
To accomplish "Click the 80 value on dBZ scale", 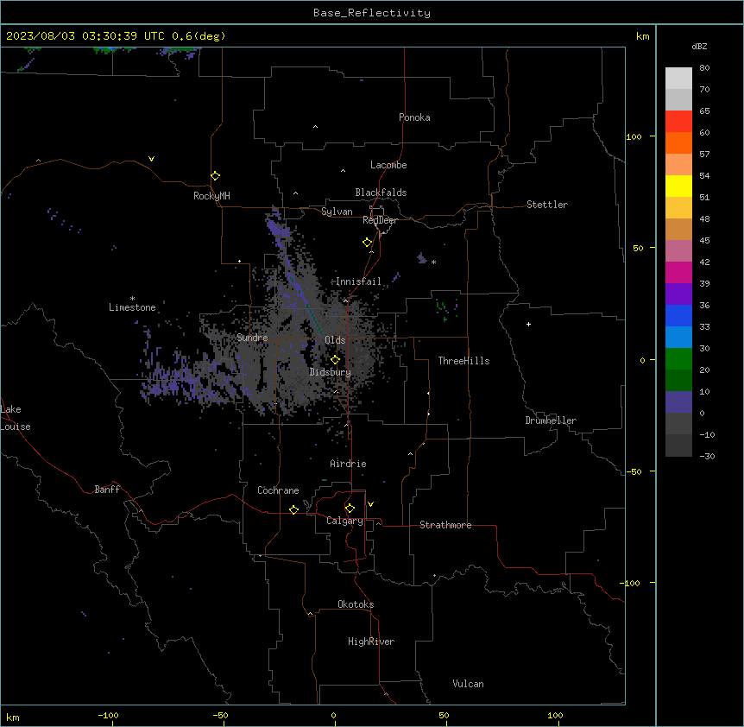I will click(704, 68).
